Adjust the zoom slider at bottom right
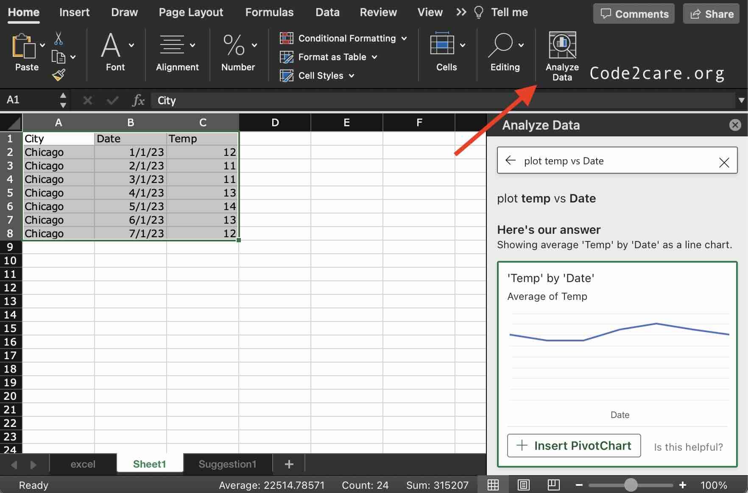The image size is (748, 493). pyautogui.click(x=631, y=485)
